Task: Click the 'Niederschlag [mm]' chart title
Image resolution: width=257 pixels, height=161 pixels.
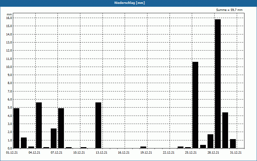Action: point(129,3)
